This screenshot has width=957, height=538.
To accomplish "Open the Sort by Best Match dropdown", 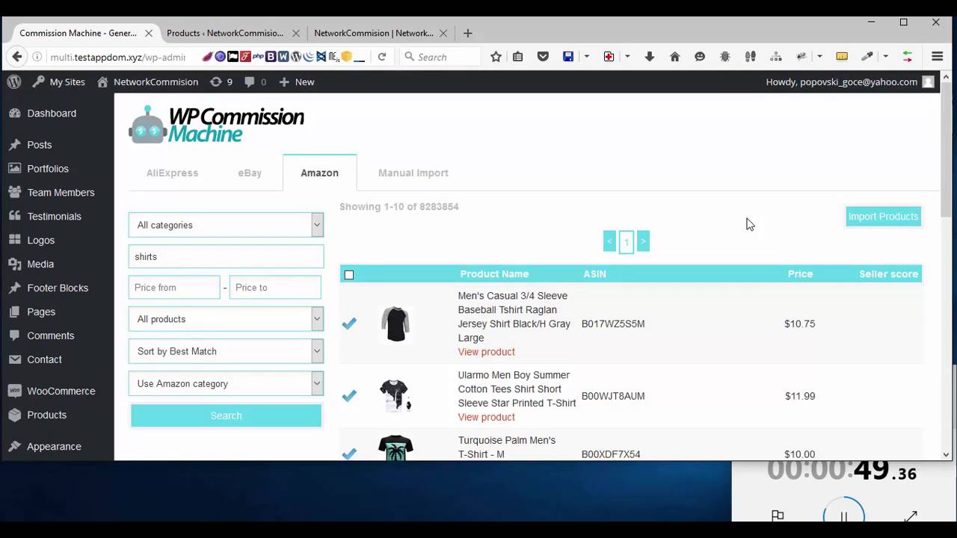I will [226, 351].
